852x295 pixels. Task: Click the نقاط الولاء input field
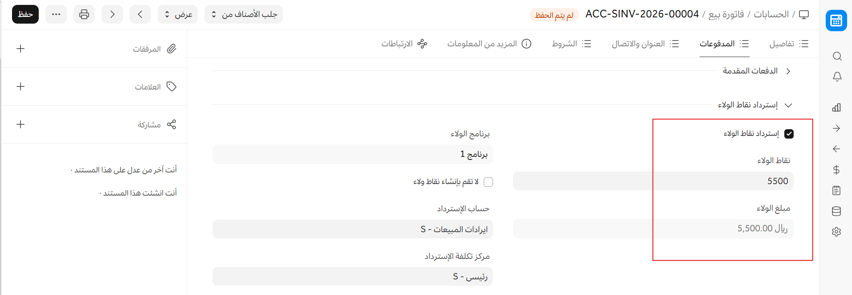[x=653, y=181]
